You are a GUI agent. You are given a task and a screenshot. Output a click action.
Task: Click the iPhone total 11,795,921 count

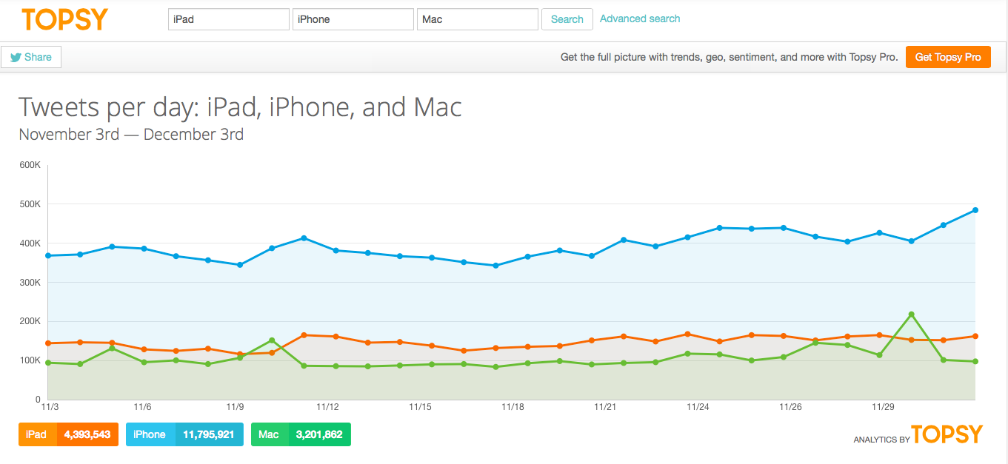pyautogui.click(x=209, y=434)
